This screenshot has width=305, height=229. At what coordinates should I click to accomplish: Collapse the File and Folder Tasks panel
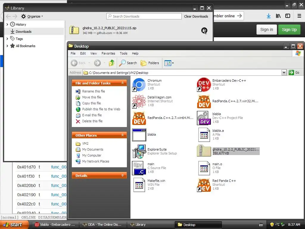[122, 83]
